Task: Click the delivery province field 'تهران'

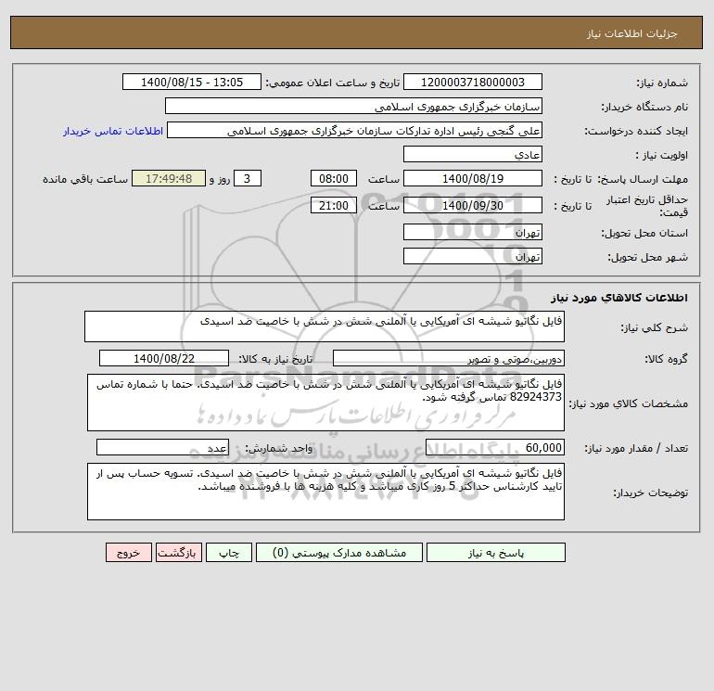Action: point(473,232)
